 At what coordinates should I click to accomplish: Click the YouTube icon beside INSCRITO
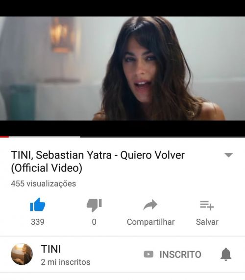tap(148, 254)
